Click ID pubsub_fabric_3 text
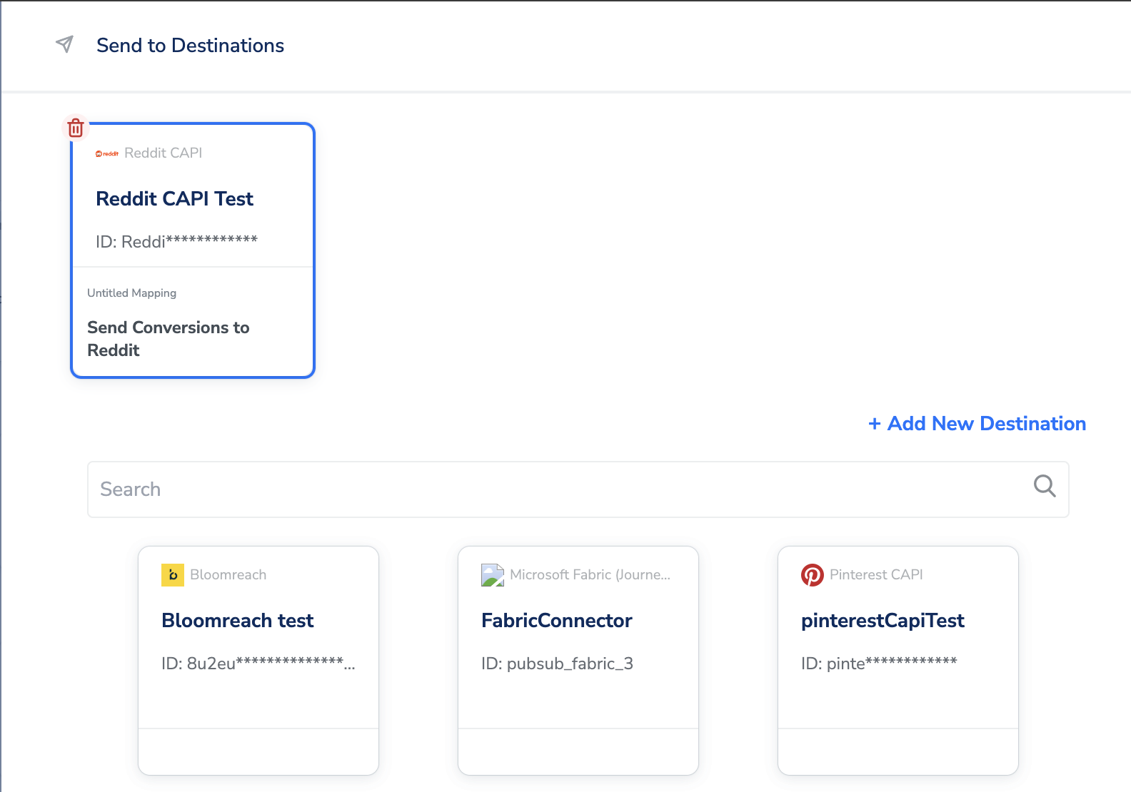The image size is (1131, 792). (x=558, y=664)
